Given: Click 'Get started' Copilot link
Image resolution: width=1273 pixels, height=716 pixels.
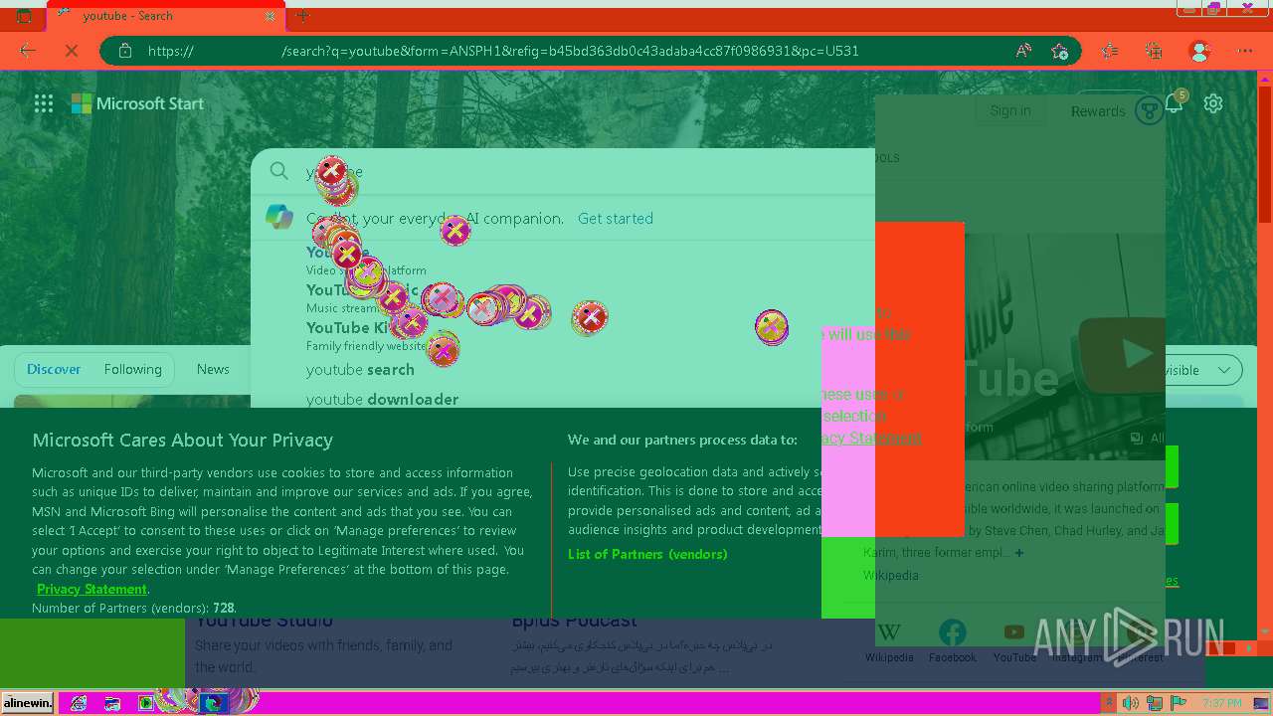Looking at the screenshot, I should click(616, 219).
